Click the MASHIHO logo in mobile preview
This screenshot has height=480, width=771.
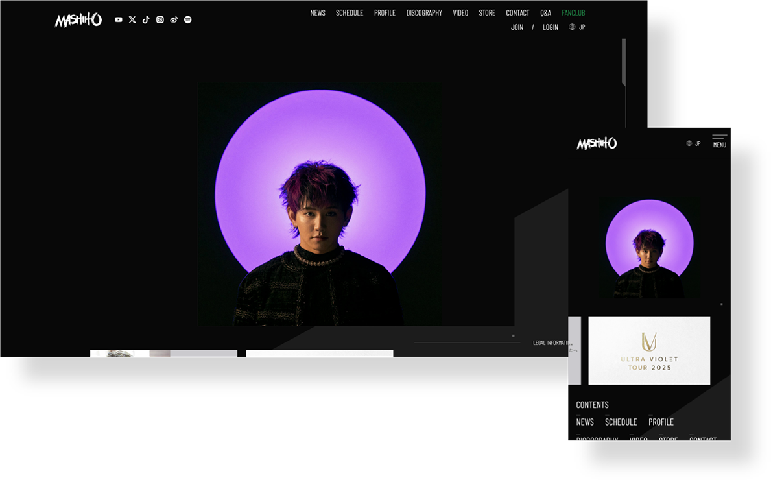(x=597, y=143)
